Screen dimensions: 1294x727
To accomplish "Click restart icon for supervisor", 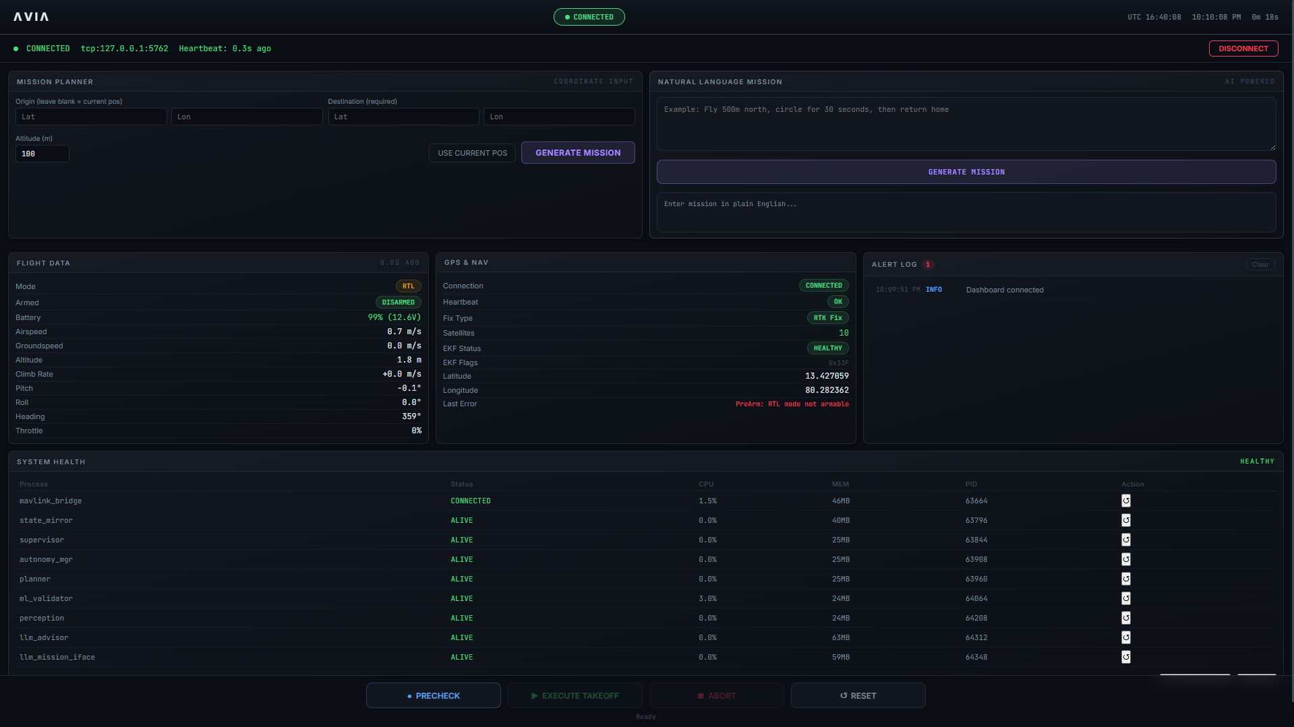I will pos(1125,540).
